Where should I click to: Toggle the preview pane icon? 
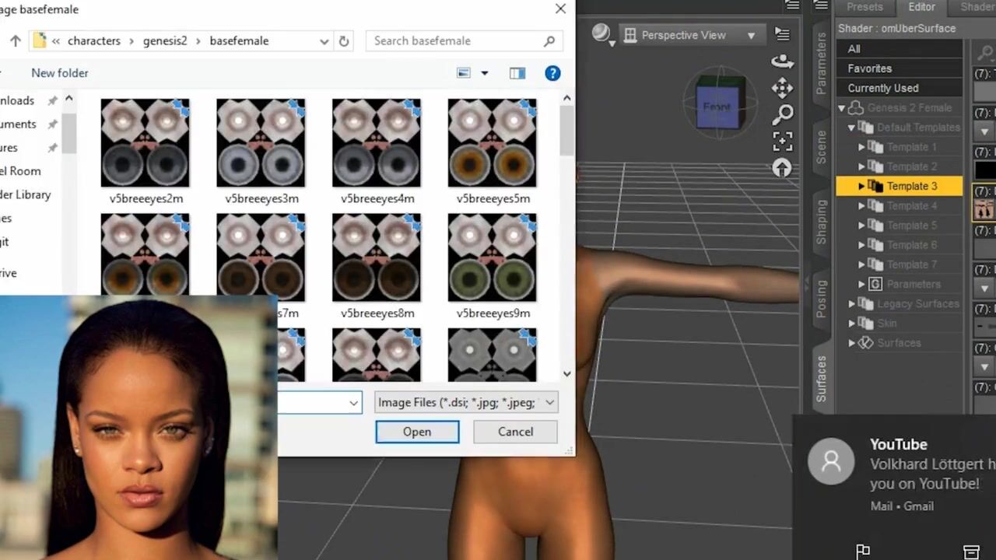[x=517, y=73]
